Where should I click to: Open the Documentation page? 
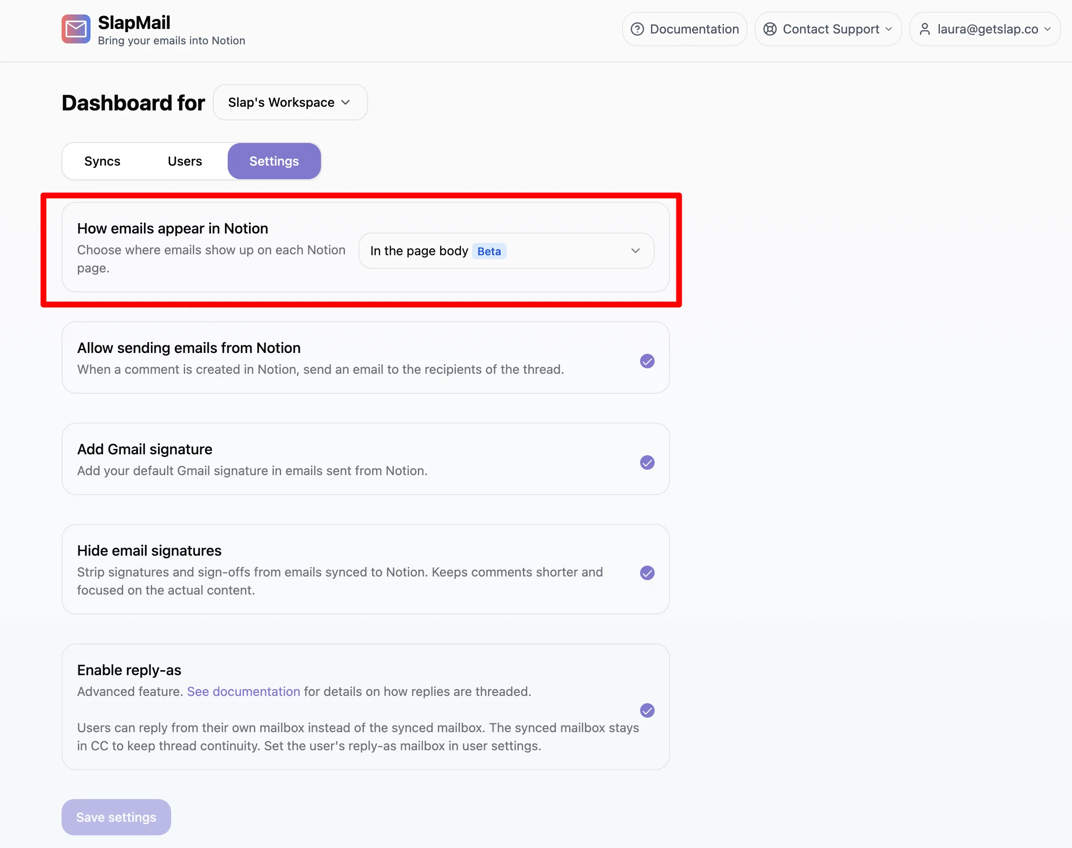click(x=684, y=29)
